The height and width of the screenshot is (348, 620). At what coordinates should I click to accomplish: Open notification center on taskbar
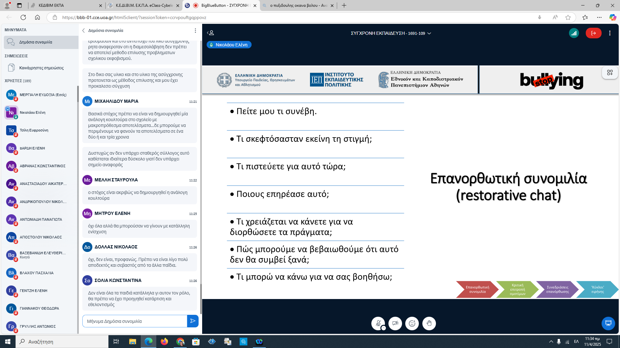pos(609,342)
